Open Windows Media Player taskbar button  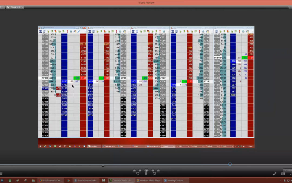(x=149, y=180)
